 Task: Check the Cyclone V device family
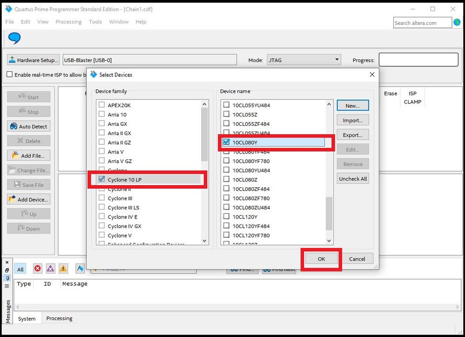[102, 235]
